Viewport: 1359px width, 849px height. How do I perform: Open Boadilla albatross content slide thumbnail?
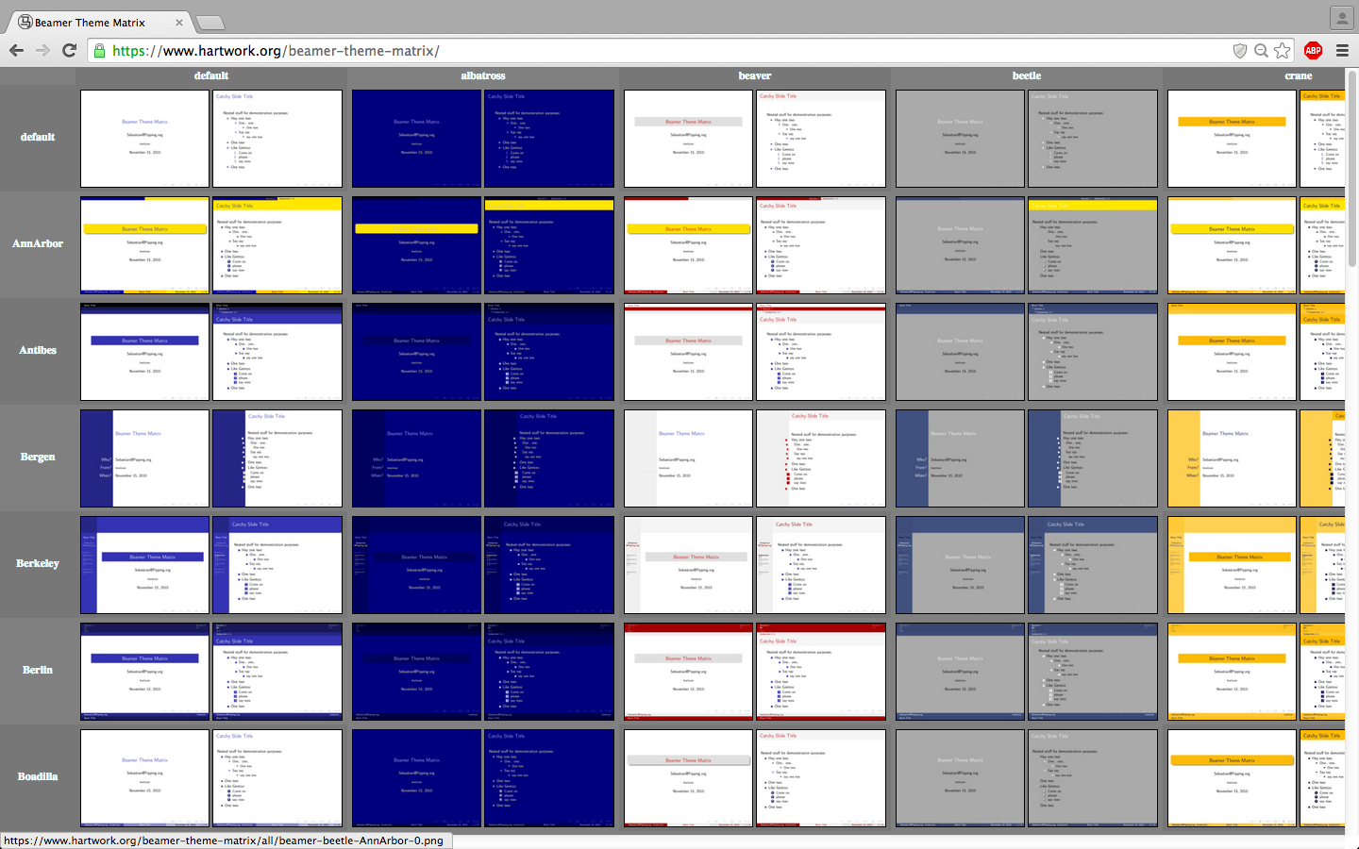pyautogui.click(x=549, y=778)
